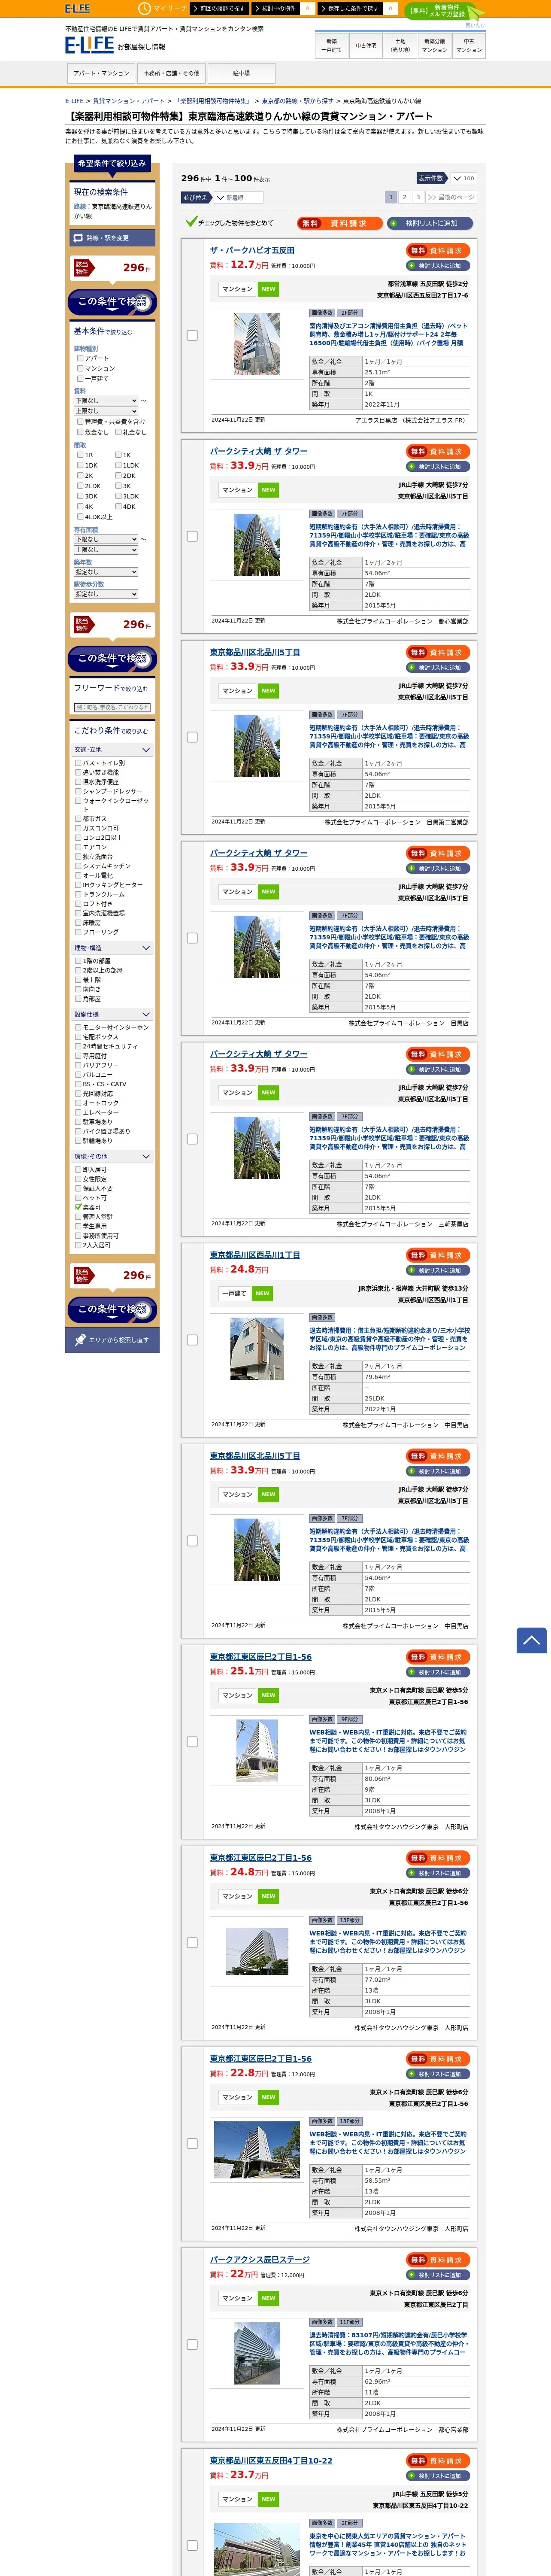Tick the 1LDK floor plan checkbox

point(118,465)
